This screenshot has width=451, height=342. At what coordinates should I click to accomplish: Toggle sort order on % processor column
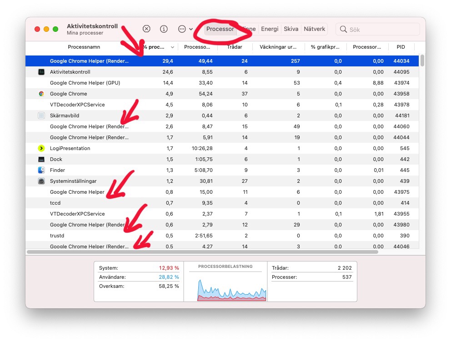[157, 47]
